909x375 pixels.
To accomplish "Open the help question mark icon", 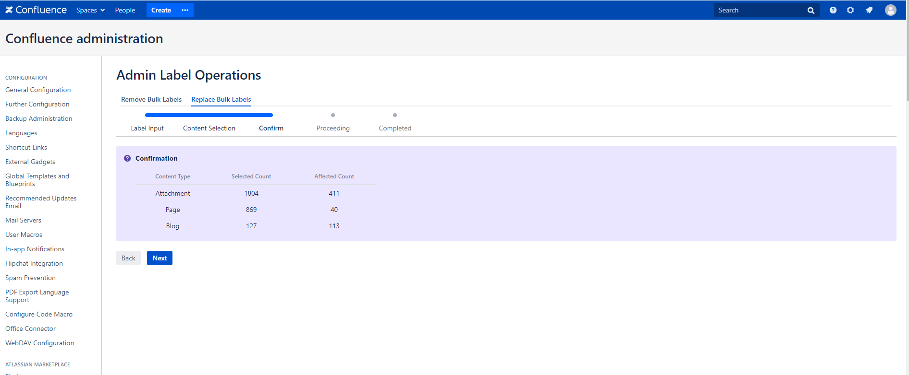I will pyautogui.click(x=833, y=10).
